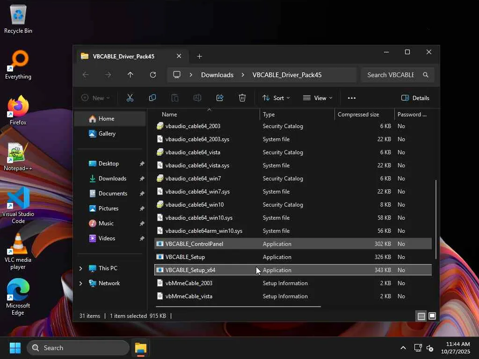Sort by Type column header

point(297,115)
